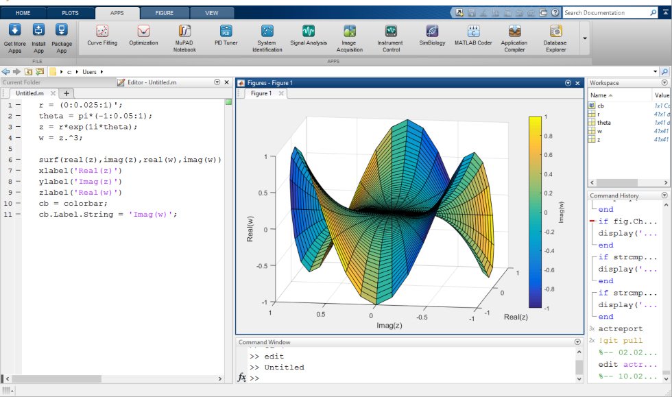
Task: Launch the Signal Analysis app
Action: pyautogui.click(x=308, y=35)
